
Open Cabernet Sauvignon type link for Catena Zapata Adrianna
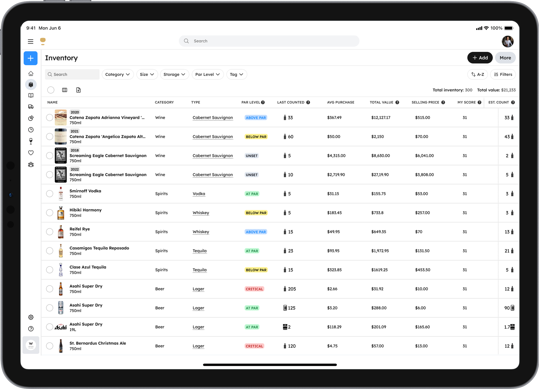[213, 118]
